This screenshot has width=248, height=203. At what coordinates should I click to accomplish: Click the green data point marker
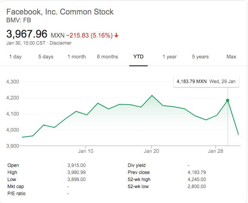pos(228,100)
